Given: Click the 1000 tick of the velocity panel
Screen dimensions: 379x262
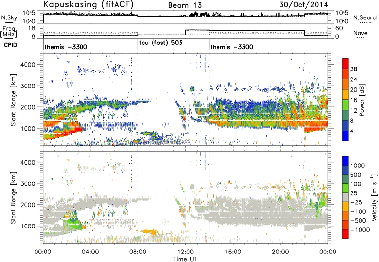Looking at the screenshot, I should [x=27, y=226].
